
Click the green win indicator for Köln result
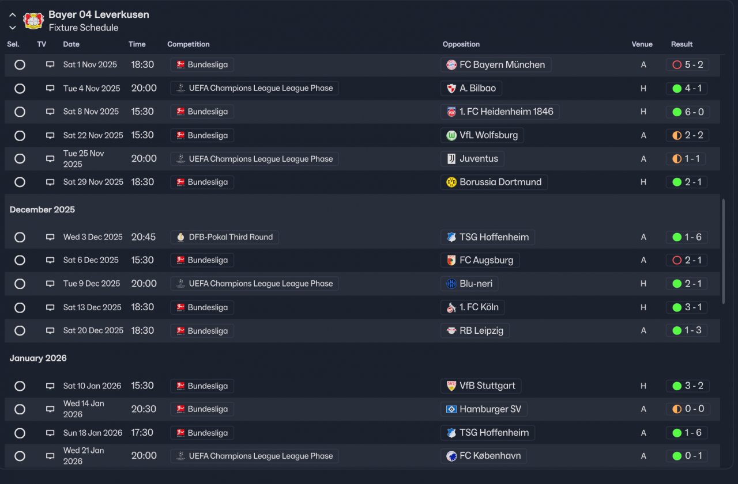click(x=677, y=307)
